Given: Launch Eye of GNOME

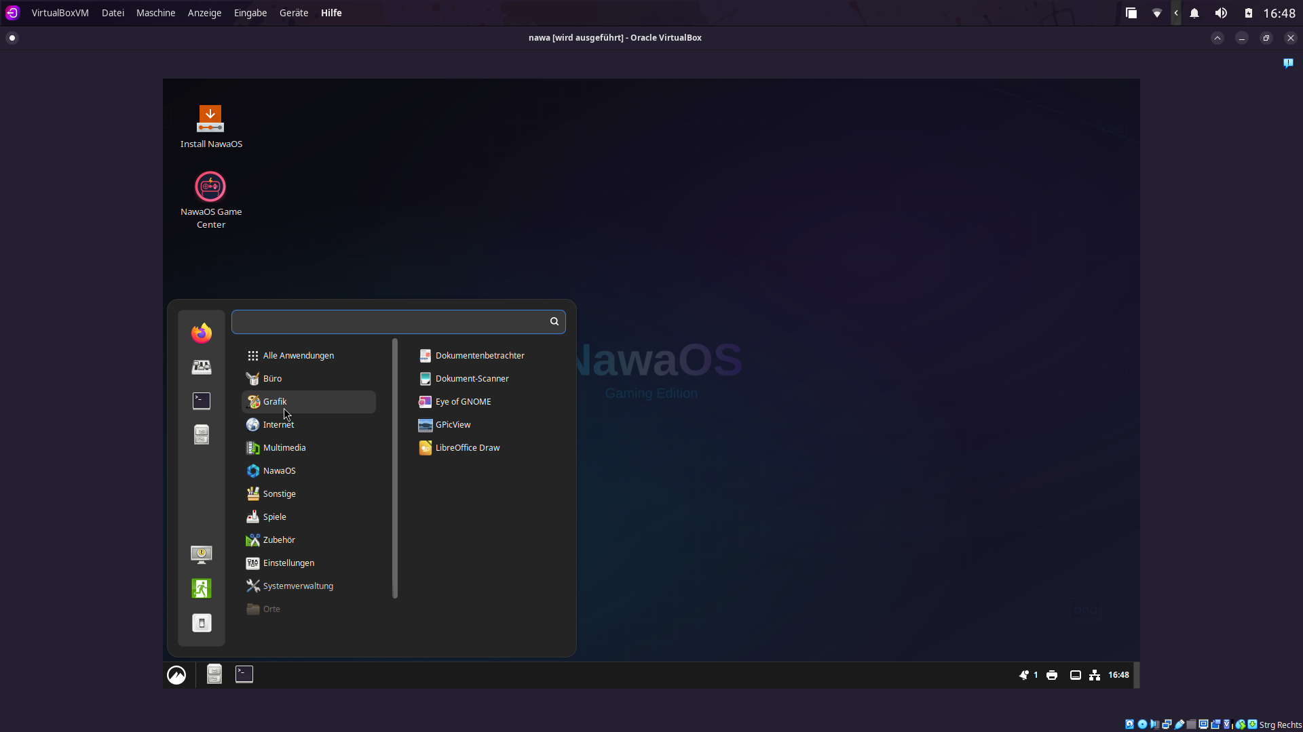Looking at the screenshot, I should [463, 401].
